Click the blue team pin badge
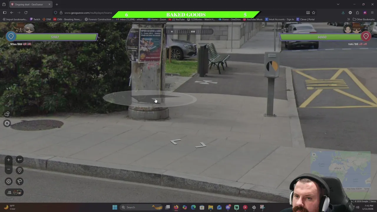 [11, 36]
